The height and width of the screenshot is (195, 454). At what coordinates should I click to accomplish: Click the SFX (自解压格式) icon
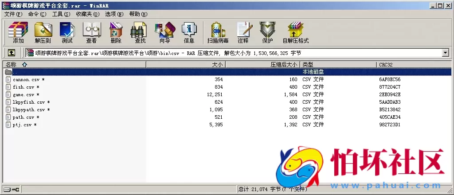coord(296,32)
